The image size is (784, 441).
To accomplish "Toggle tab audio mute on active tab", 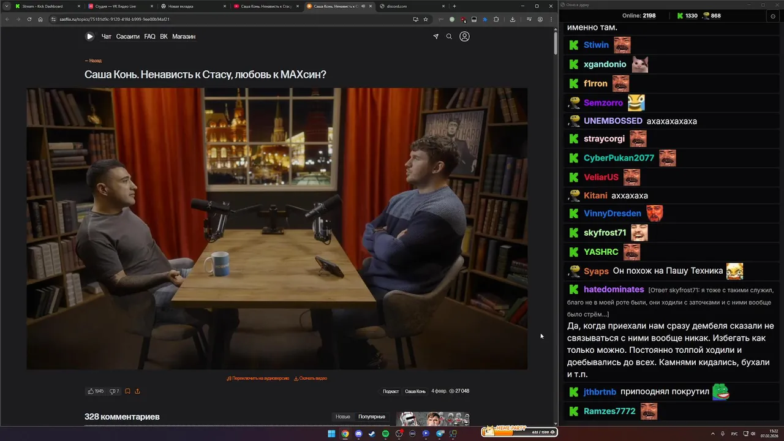I will pos(363,6).
